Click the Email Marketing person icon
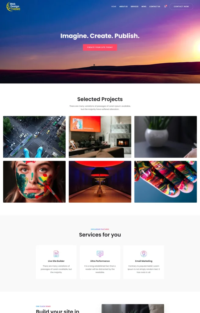The height and width of the screenshot is (313, 200). tap(144, 254)
